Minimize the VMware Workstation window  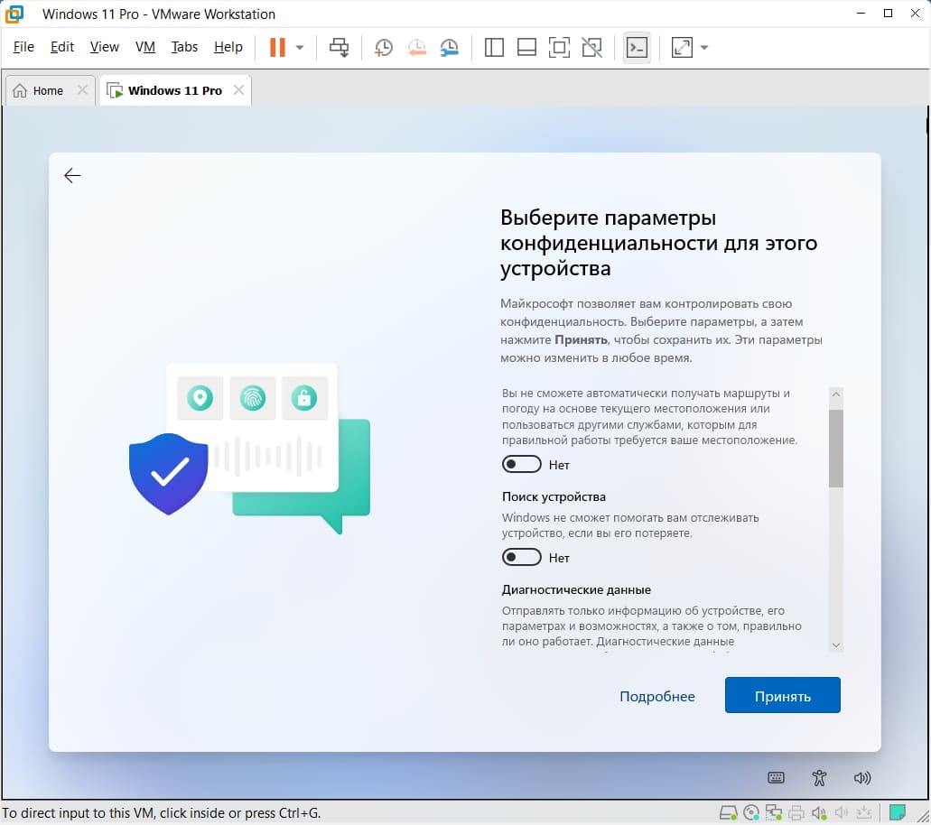(861, 14)
